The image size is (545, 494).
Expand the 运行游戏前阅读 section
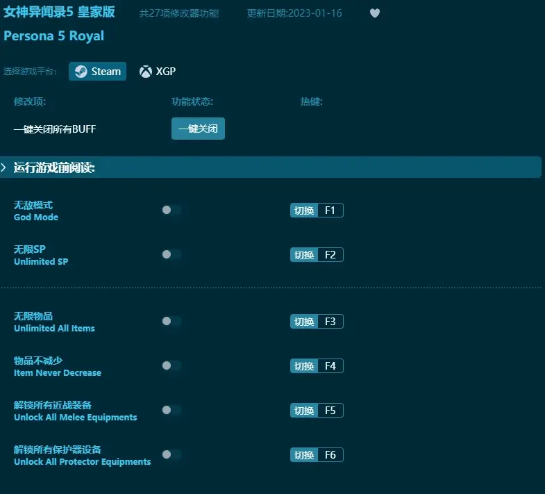270,167
